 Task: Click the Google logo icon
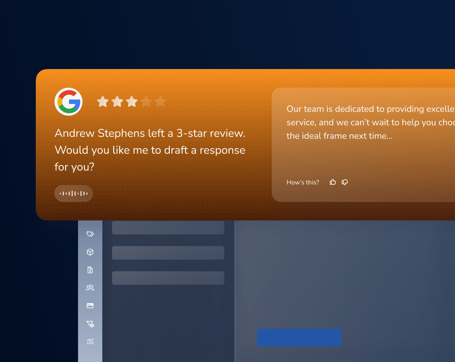click(69, 102)
